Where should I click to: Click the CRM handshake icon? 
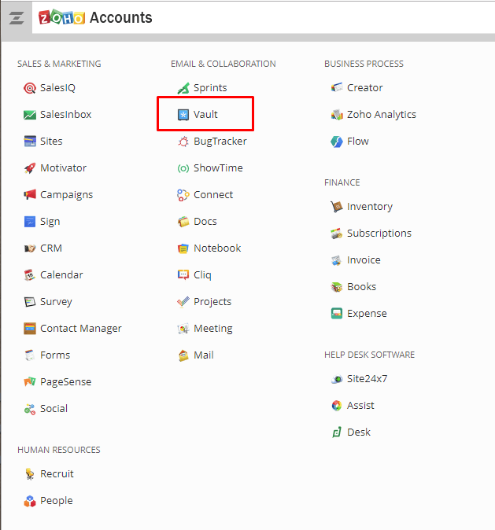coord(30,248)
